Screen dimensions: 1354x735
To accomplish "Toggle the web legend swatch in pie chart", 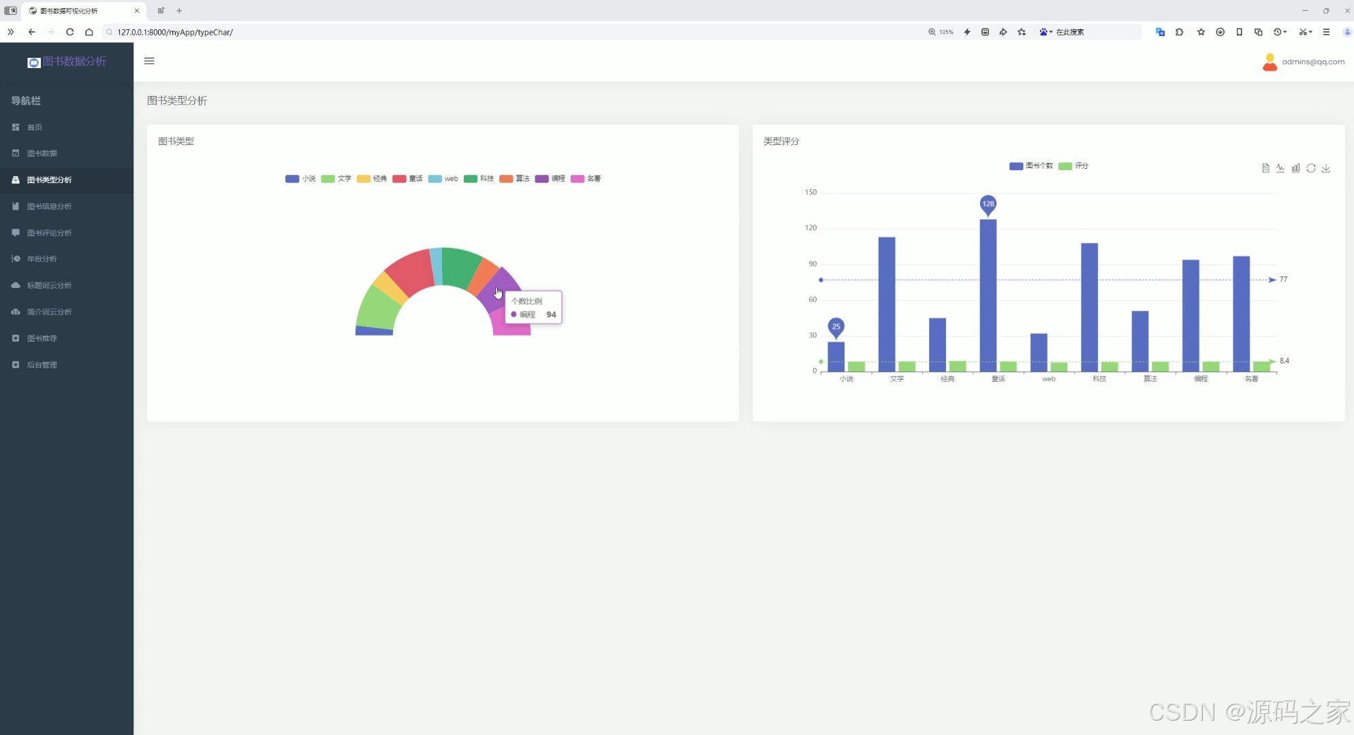I will [x=435, y=179].
